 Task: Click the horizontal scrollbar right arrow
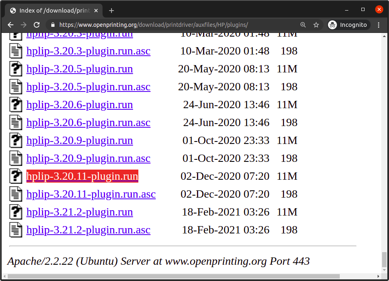(x=378, y=276)
